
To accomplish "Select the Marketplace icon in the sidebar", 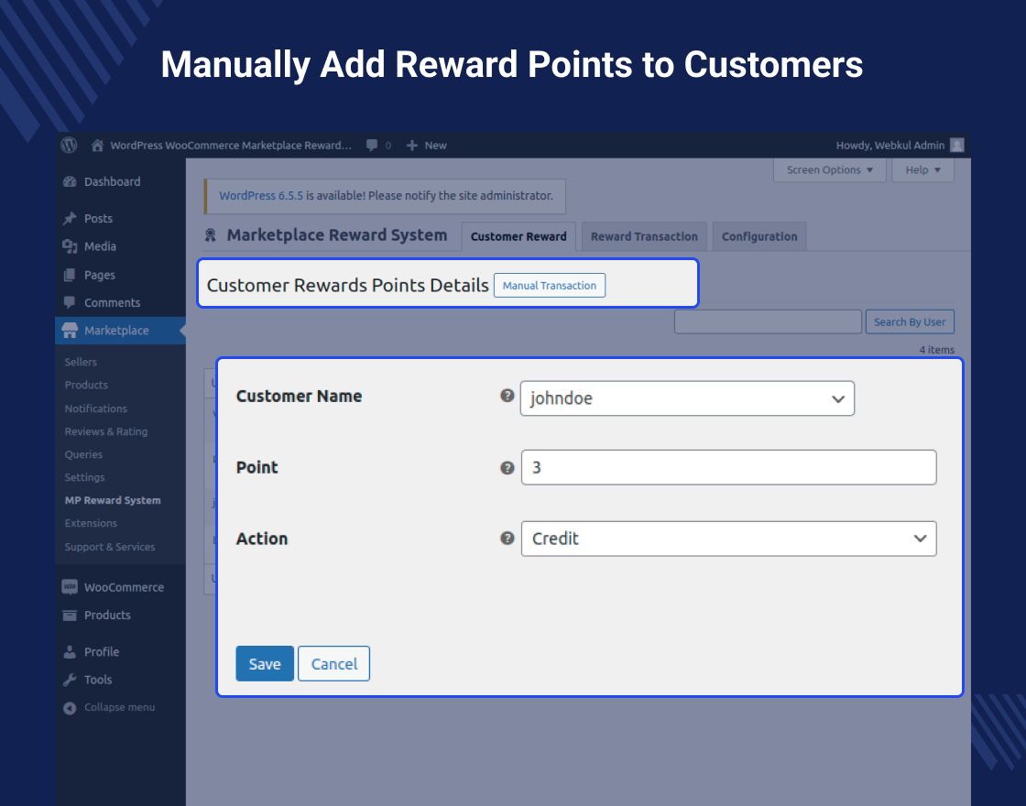I will tap(70, 331).
